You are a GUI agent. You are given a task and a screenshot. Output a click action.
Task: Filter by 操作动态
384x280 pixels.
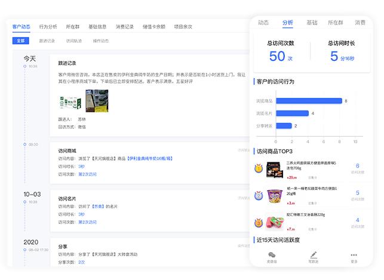point(101,41)
